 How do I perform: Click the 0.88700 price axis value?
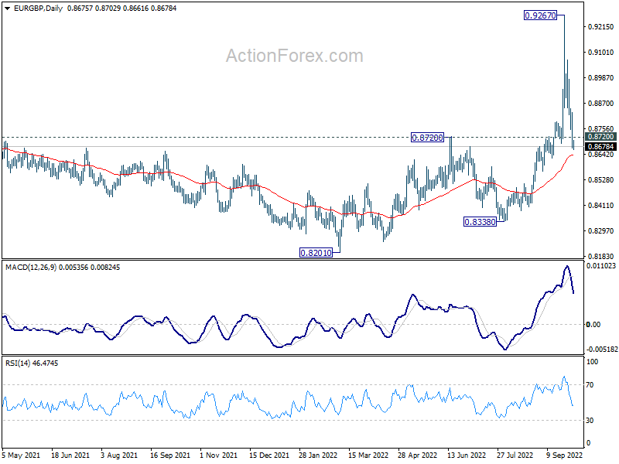tap(601, 104)
